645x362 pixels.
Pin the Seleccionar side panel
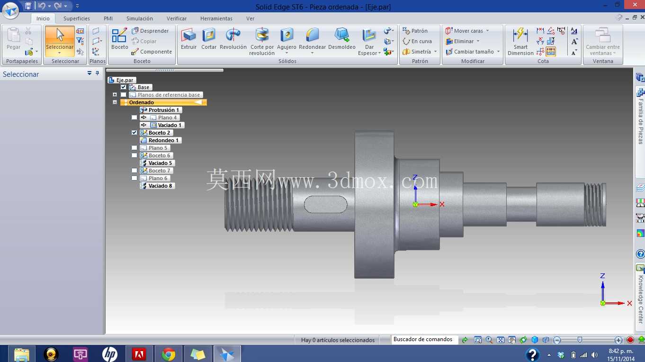click(x=98, y=73)
